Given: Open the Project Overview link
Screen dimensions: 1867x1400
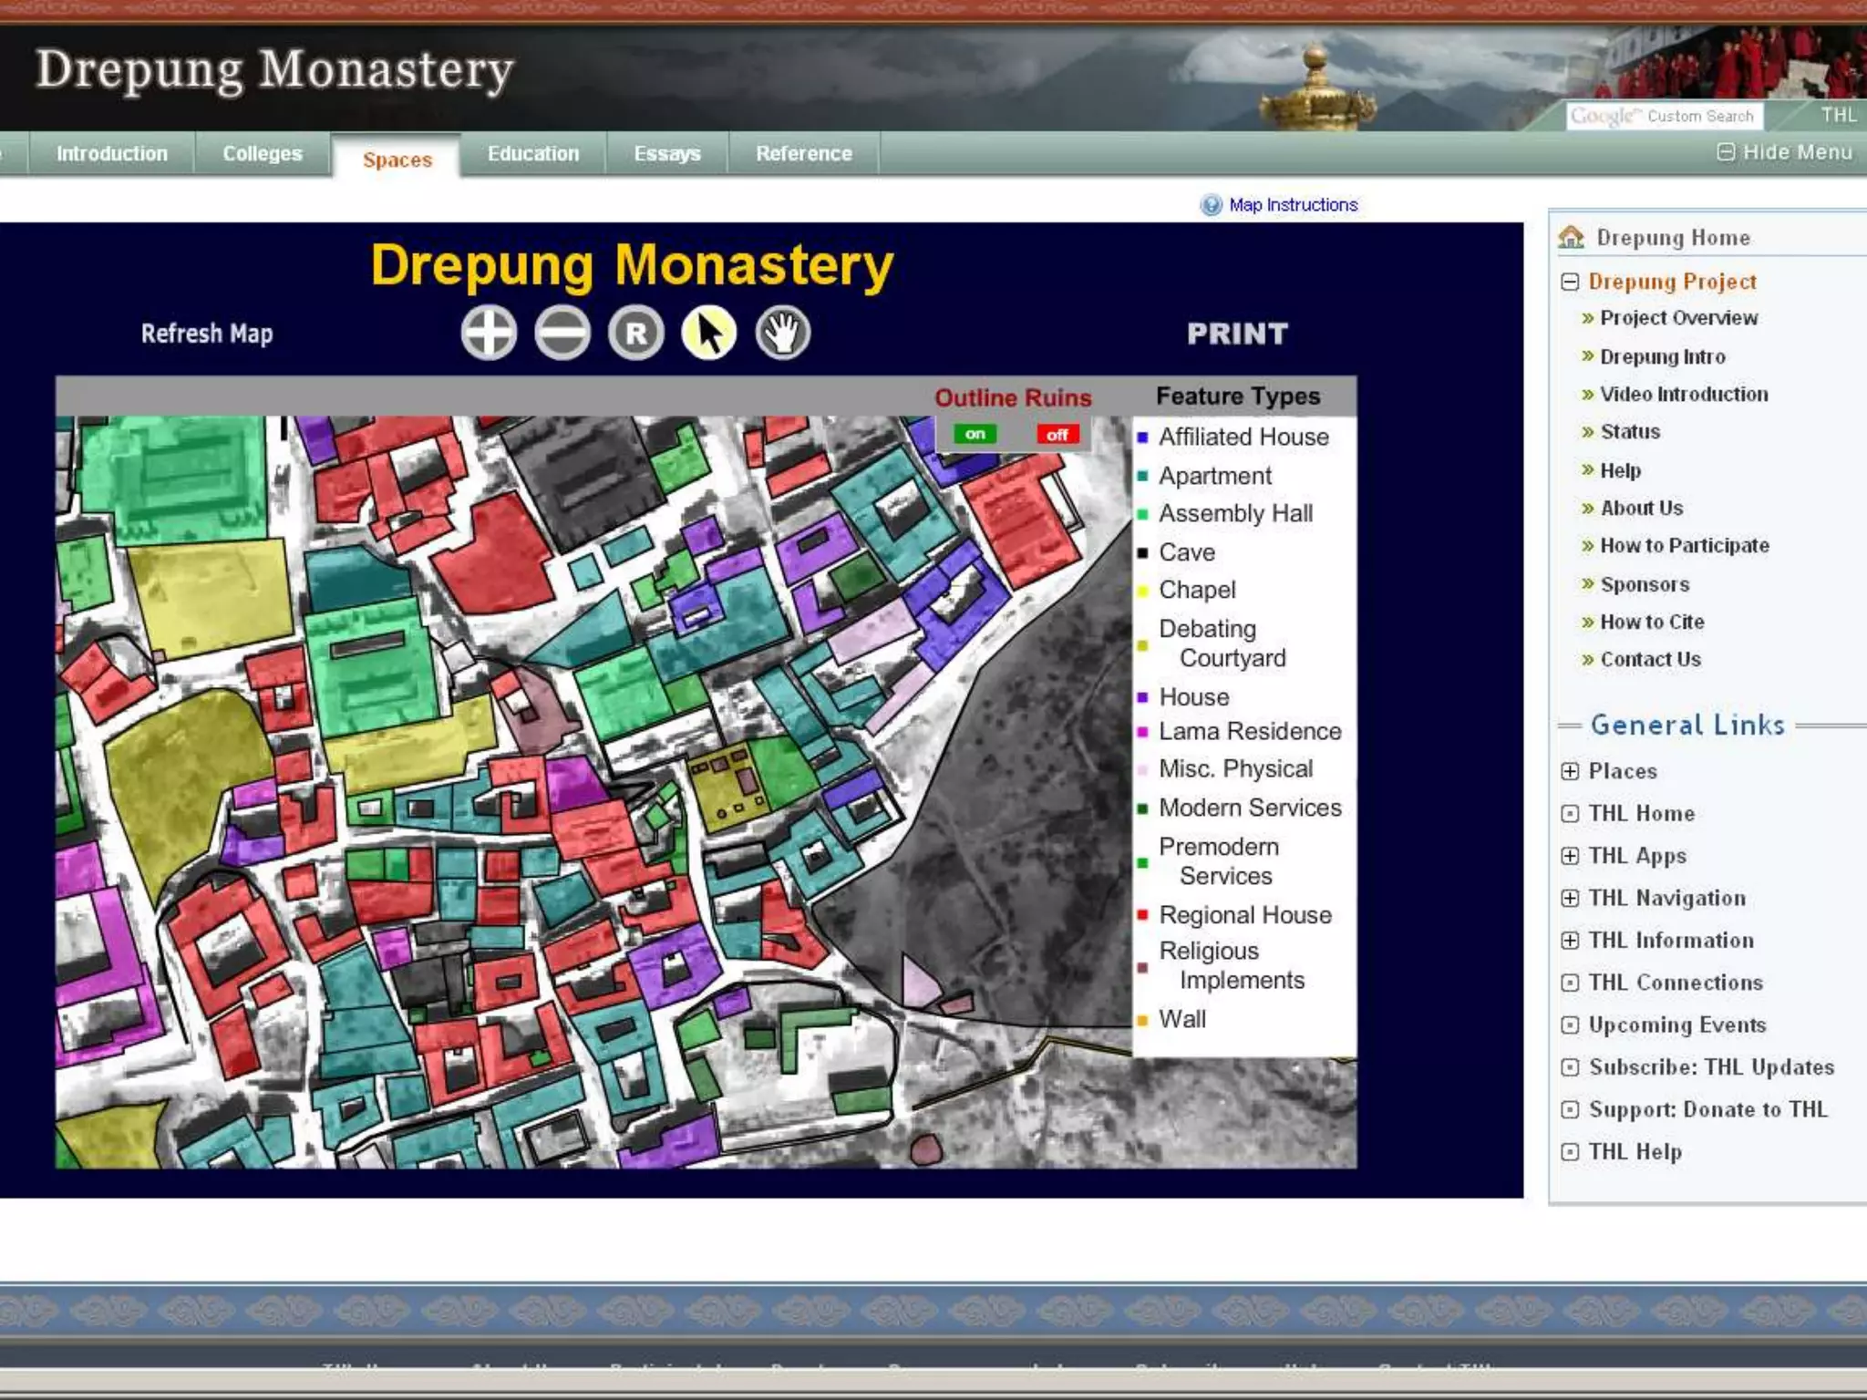Looking at the screenshot, I should point(1678,318).
